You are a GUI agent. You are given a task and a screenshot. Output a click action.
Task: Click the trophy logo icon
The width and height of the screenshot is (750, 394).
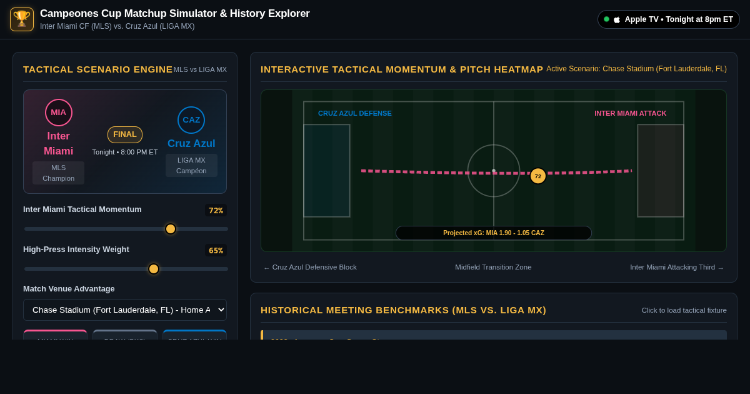click(x=22, y=19)
